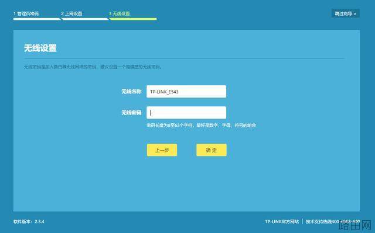Click the wireless password description sentence
375x233 pixels.
(x=93, y=67)
